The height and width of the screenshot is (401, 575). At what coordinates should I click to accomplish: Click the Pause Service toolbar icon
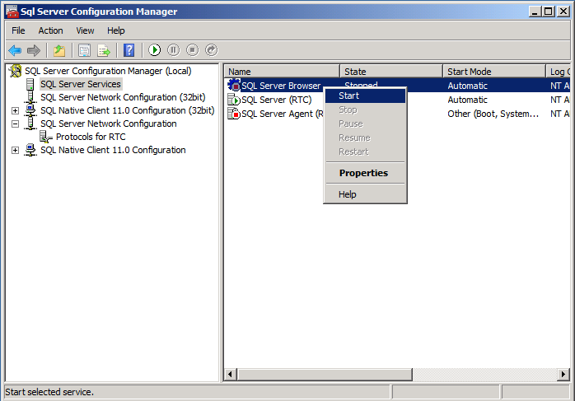(x=174, y=50)
